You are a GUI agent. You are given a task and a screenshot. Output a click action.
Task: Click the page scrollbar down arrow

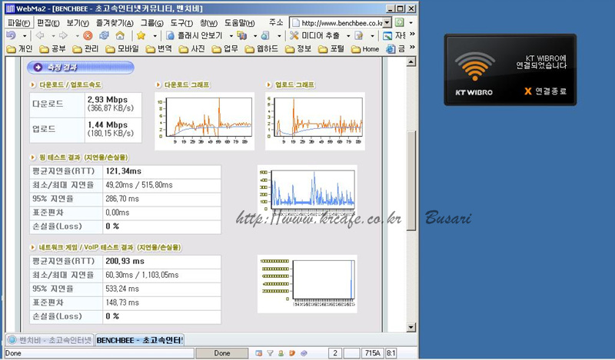[411, 327]
